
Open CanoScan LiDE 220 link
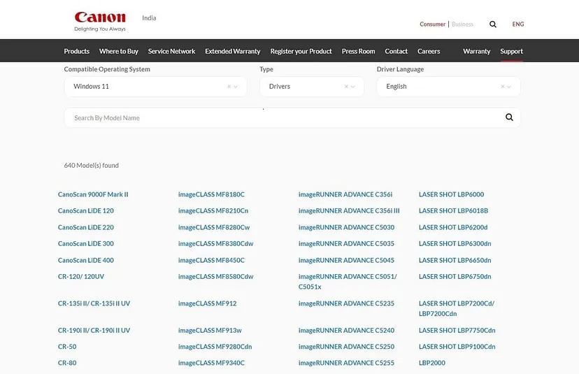pos(86,227)
